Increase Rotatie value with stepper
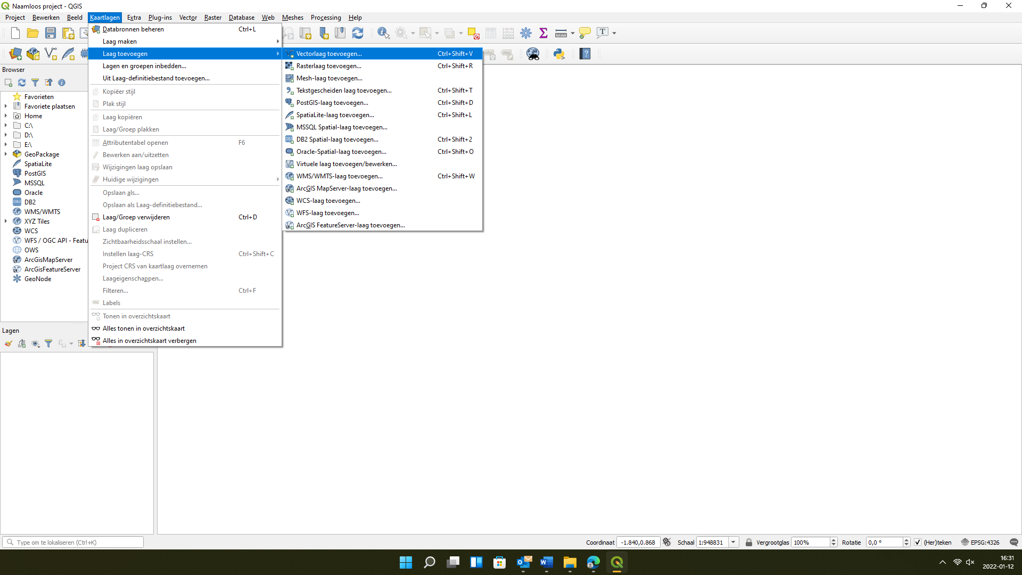This screenshot has height=575, width=1022. click(906, 539)
